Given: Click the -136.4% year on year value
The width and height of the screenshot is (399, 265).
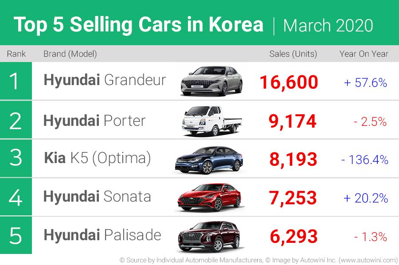Looking at the screenshot, I should (365, 160).
